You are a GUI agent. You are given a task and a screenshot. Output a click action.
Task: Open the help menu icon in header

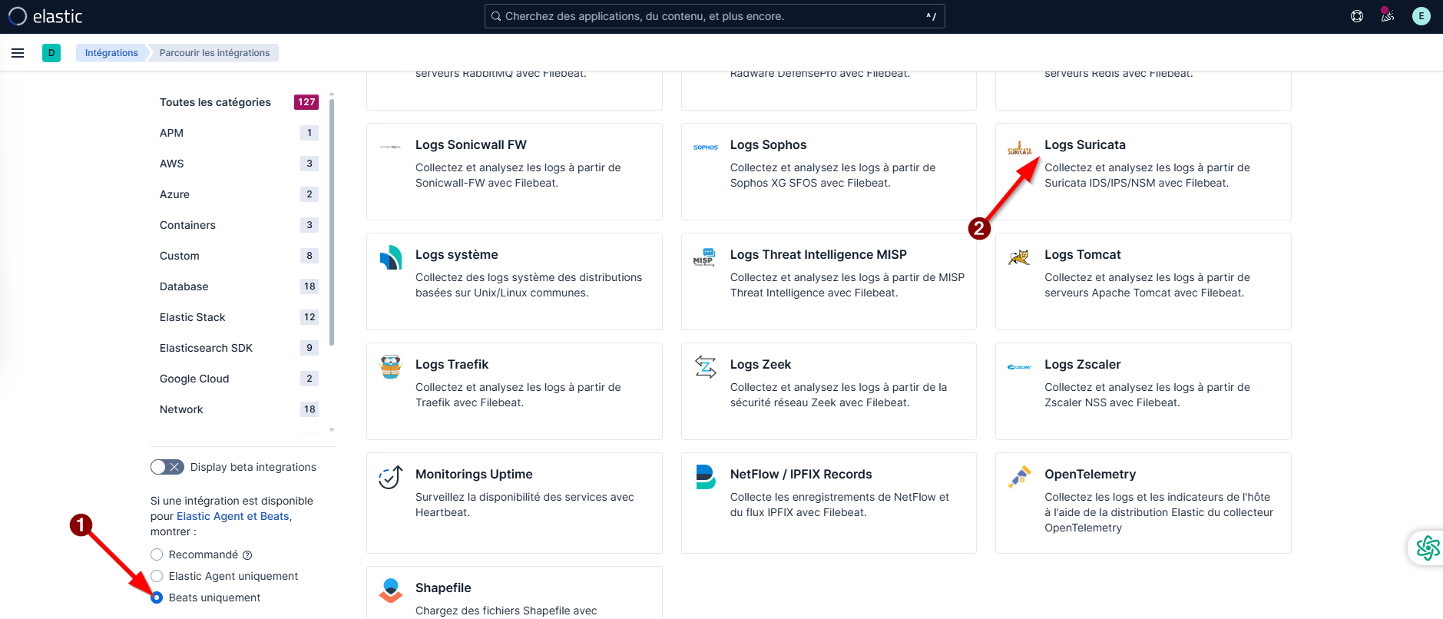point(1356,16)
